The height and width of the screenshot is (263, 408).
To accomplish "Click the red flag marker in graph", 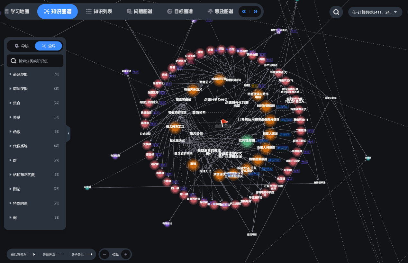I will (224, 122).
